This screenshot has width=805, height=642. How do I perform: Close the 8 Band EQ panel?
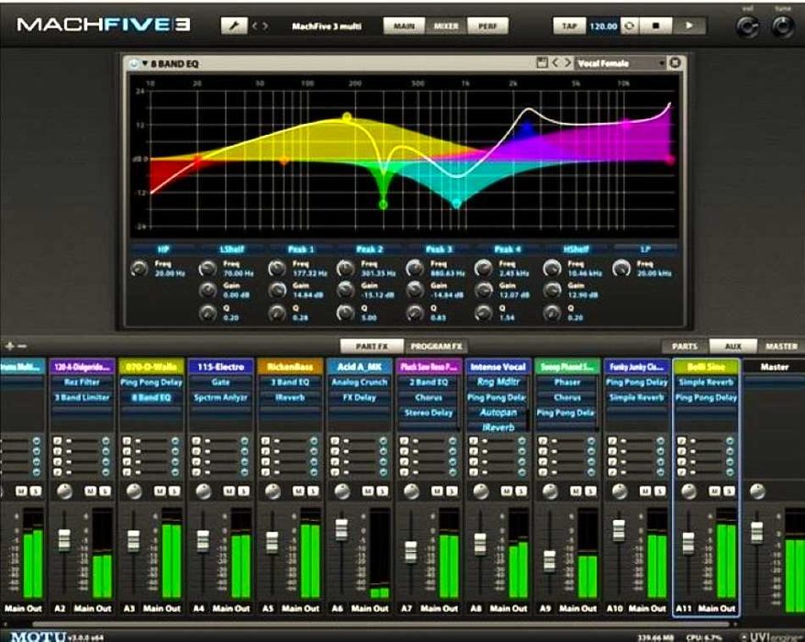coord(675,63)
